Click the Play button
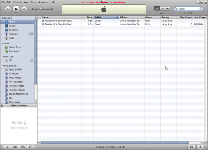 tap(16, 9)
